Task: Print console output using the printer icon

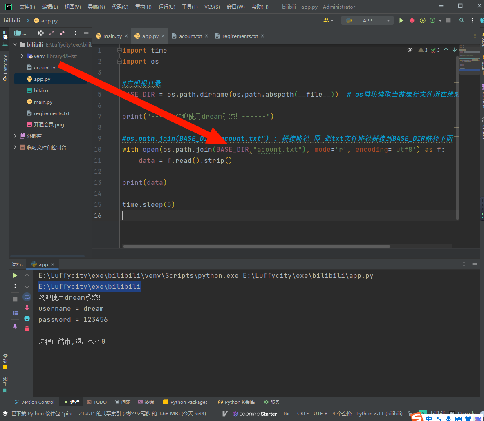Action: [x=27, y=318]
